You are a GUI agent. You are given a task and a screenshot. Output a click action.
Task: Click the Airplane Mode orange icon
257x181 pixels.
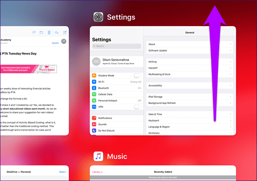pos(94,76)
